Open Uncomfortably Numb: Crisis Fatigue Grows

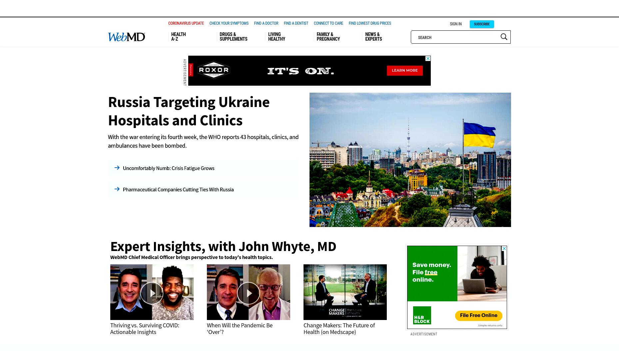169,168
